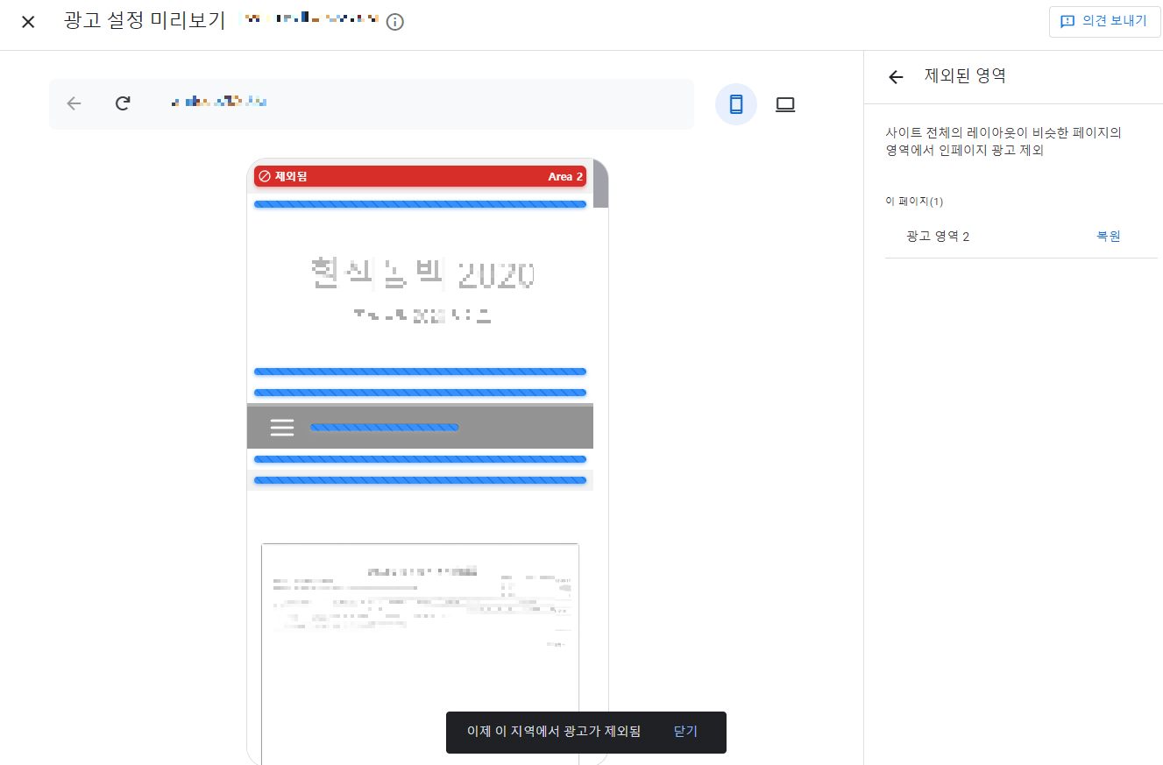Click the preview page scrollbar thumb
Image resolution: width=1163 pixels, height=765 pixels.
600,184
